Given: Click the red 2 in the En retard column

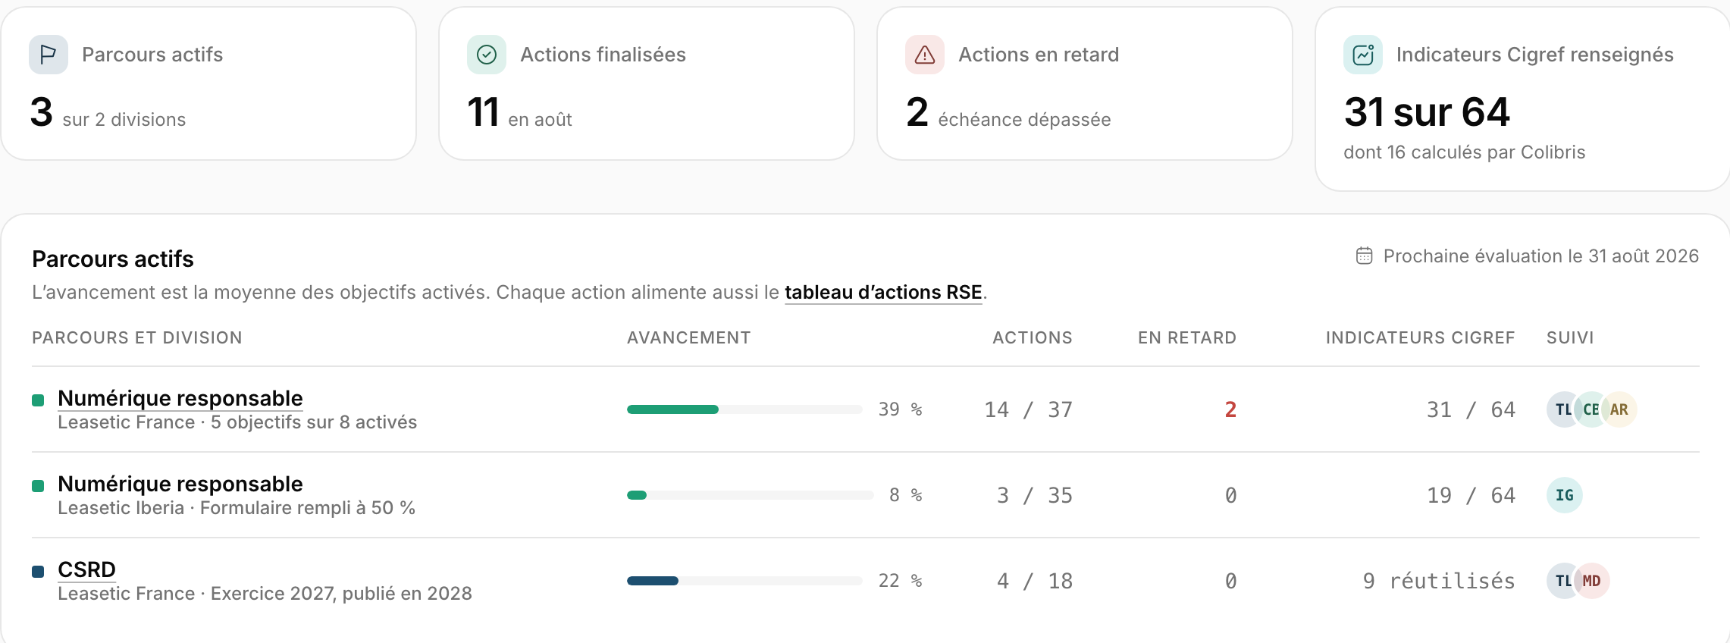Looking at the screenshot, I should [x=1230, y=409].
